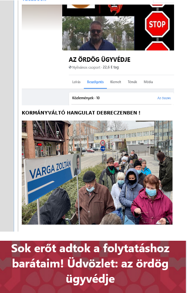The image size is (192, 293).
Task: Open the Kiemelt tab
Action: [116, 82]
